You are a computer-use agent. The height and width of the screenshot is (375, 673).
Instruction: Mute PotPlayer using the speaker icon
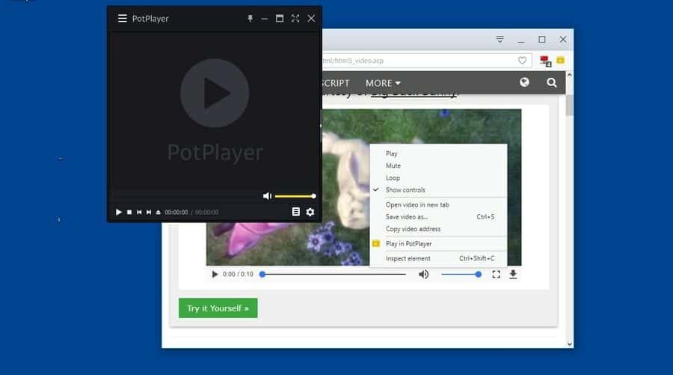click(x=267, y=196)
